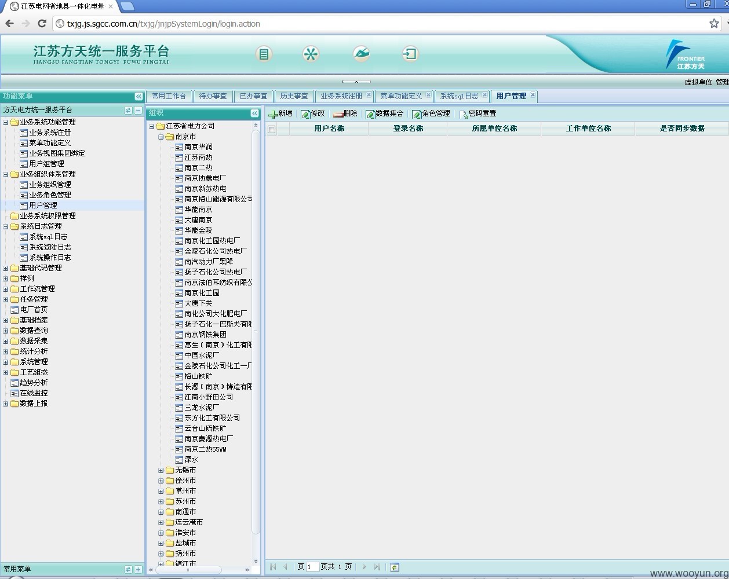Switch to 常用工作台 tab

169,96
